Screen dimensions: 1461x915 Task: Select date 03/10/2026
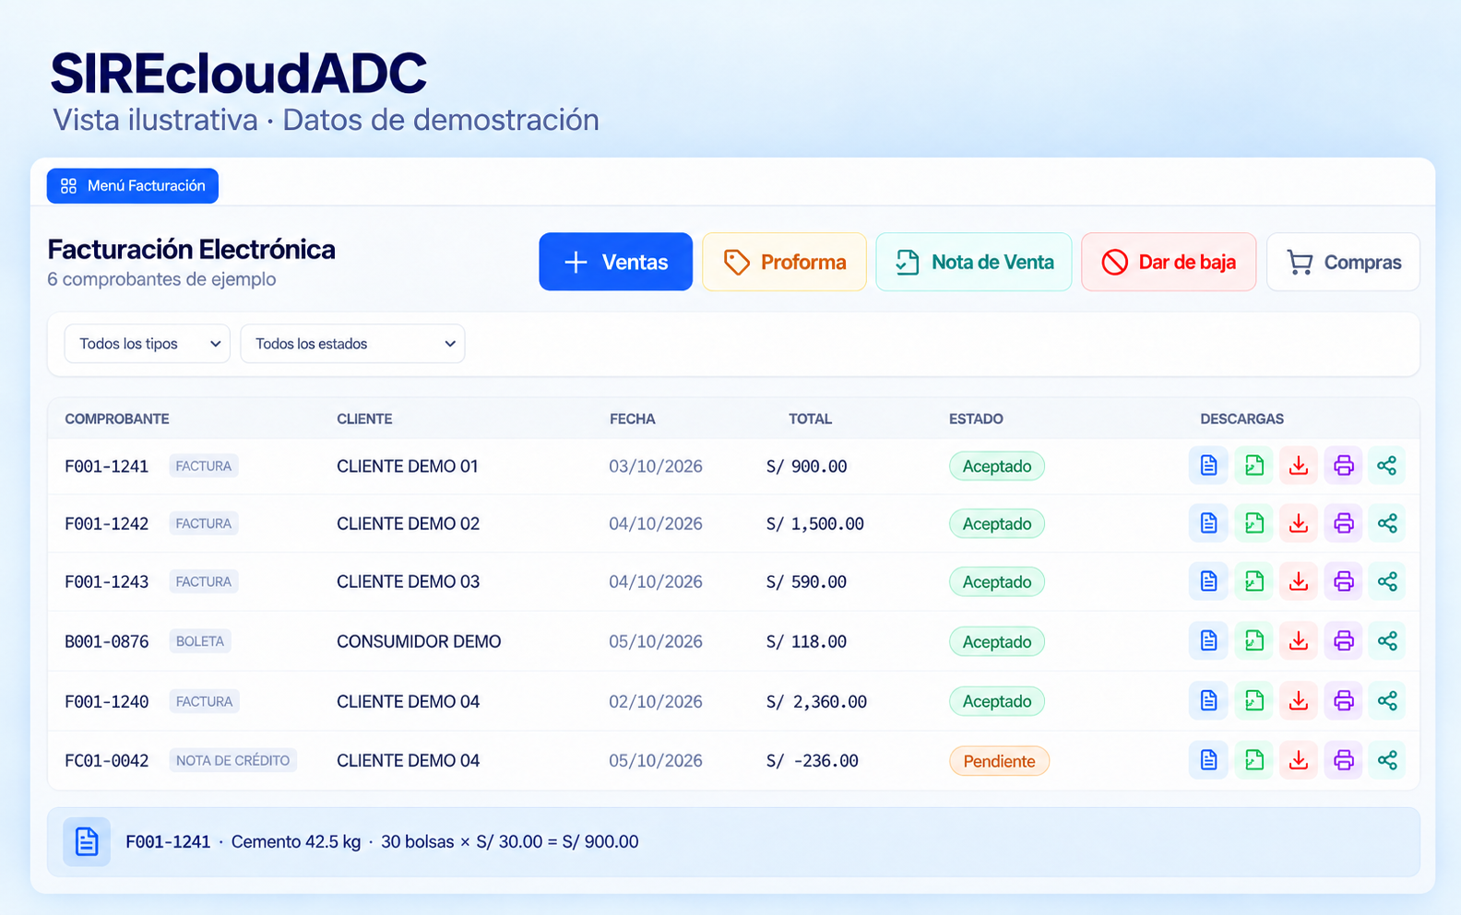point(656,466)
